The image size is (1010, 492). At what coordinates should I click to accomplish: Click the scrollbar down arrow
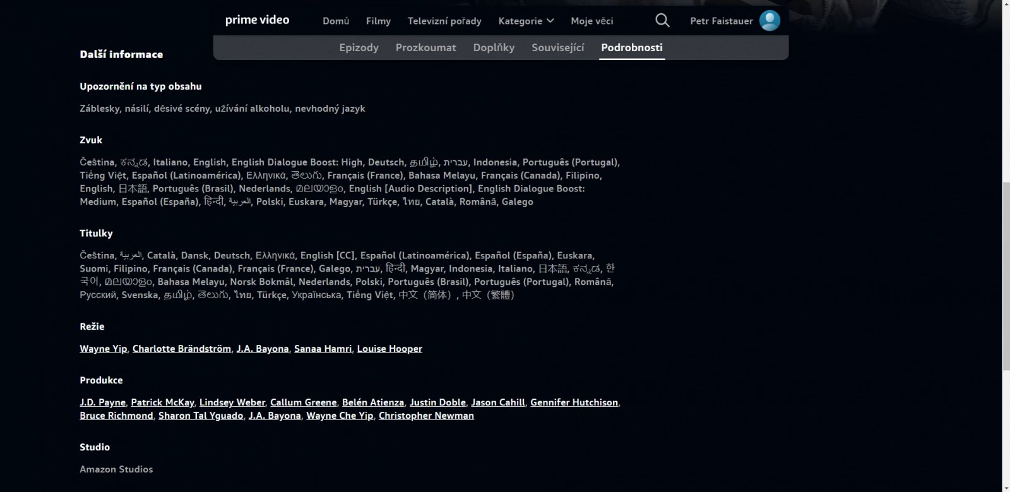point(1006,487)
